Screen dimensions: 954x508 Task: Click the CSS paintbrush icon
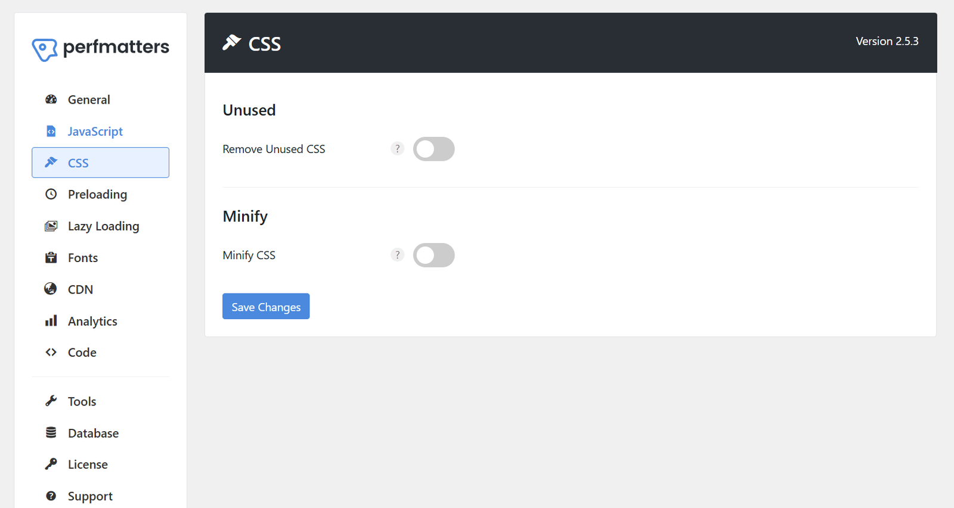point(51,163)
